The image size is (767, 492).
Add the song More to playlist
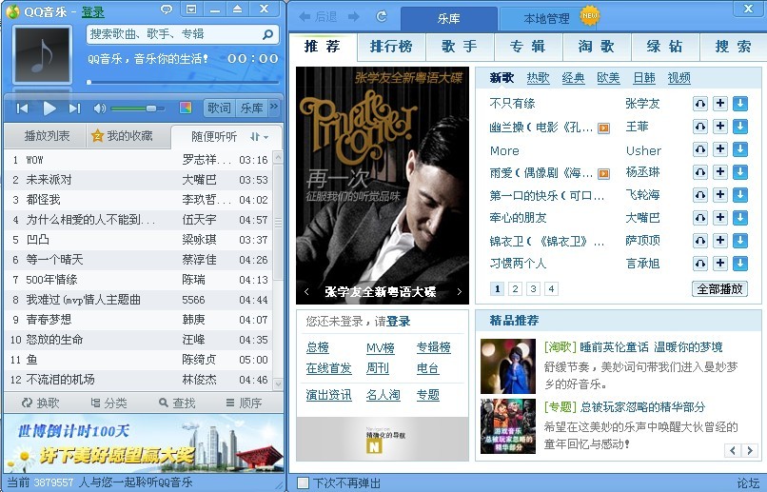coord(719,149)
